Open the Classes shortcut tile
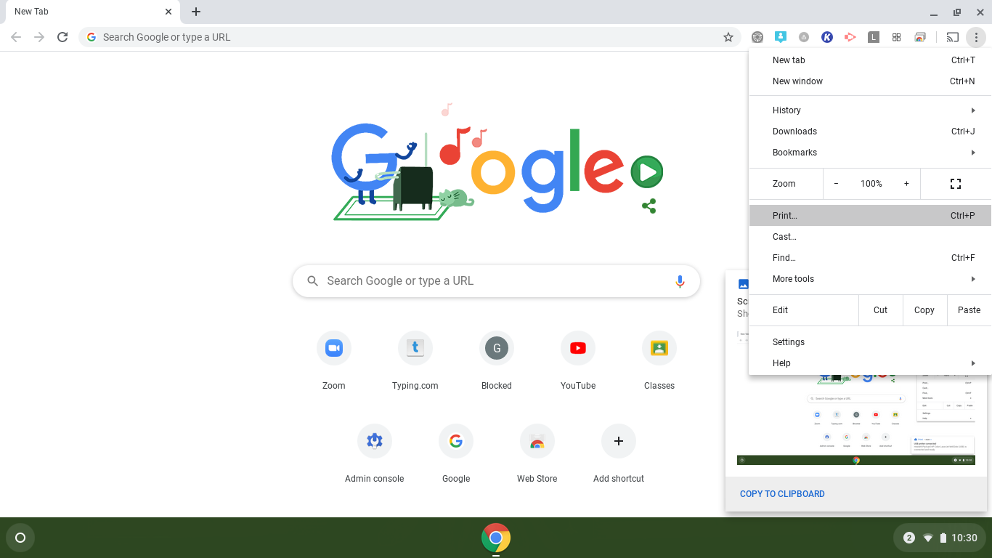Viewport: 992px width, 558px height. coord(659,360)
